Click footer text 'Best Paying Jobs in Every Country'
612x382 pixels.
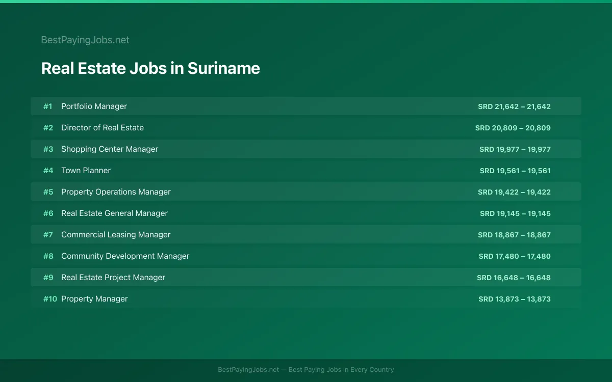pyautogui.click(x=341, y=370)
